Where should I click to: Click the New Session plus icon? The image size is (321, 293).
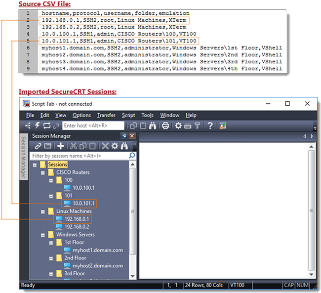(60, 146)
